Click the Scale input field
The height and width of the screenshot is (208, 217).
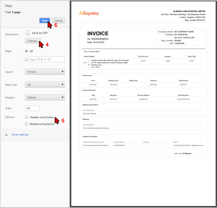pyautogui.click(x=32, y=108)
